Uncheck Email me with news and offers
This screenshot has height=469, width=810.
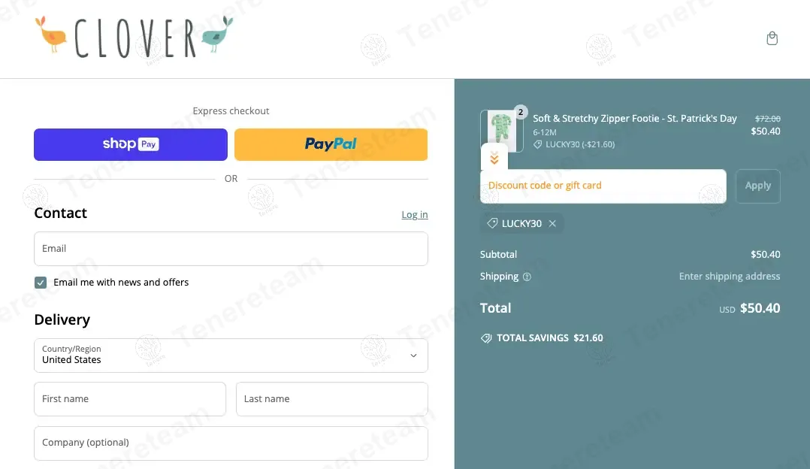[x=41, y=283]
